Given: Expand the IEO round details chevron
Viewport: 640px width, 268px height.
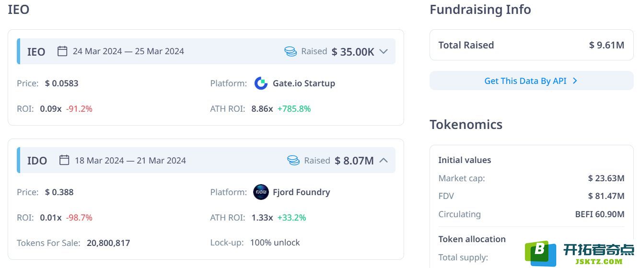Looking at the screenshot, I should click(383, 51).
